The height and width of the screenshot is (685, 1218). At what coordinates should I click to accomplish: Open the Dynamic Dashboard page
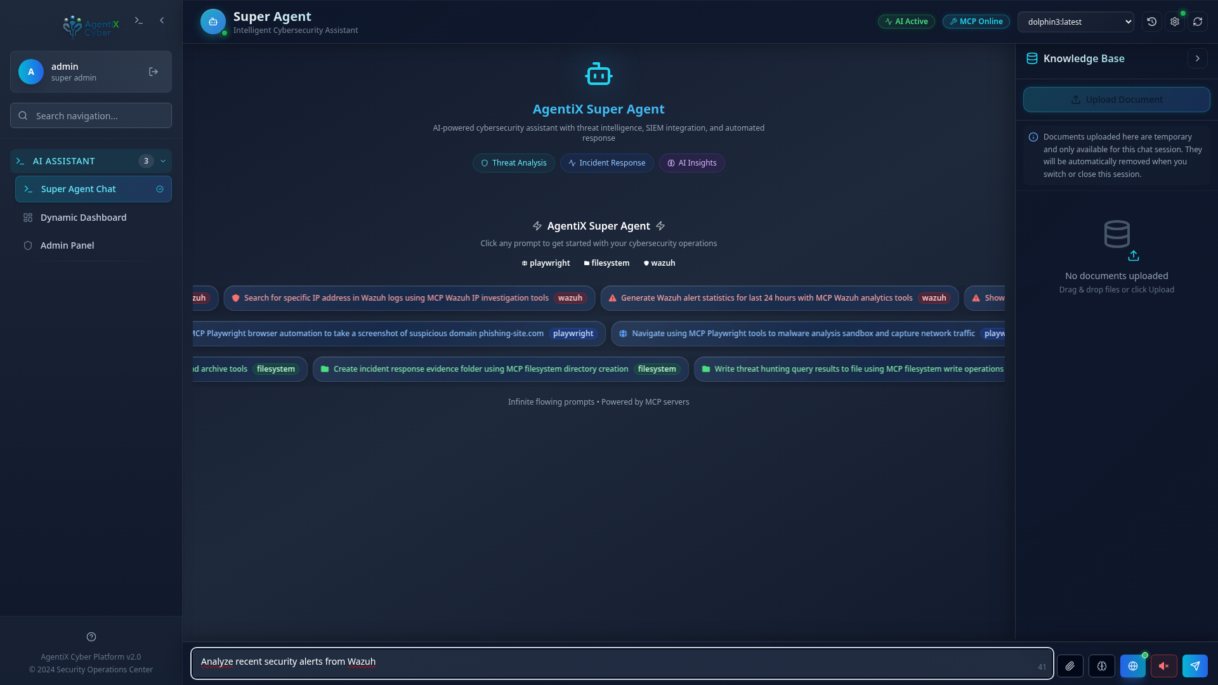coord(82,218)
